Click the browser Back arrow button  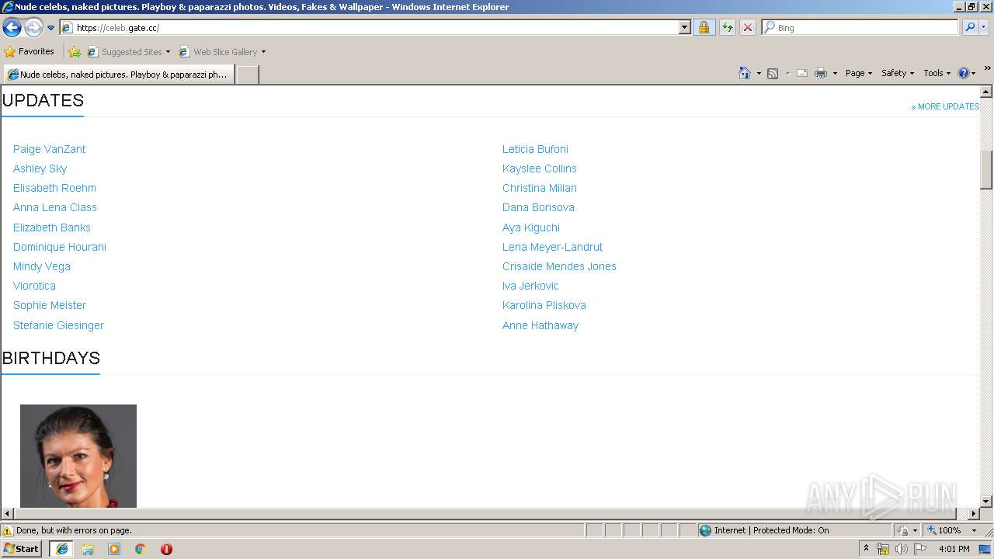tap(12, 27)
